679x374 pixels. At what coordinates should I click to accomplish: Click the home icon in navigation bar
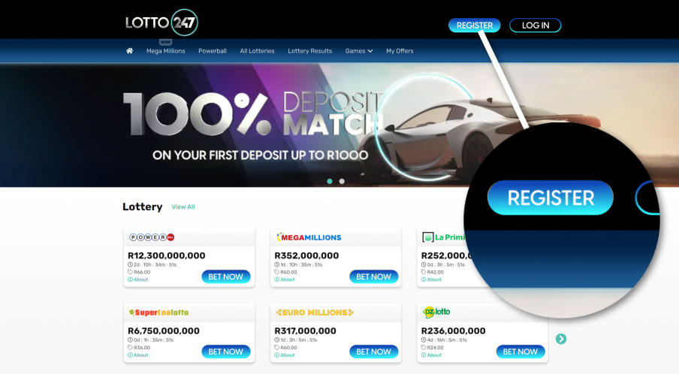point(129,50)
